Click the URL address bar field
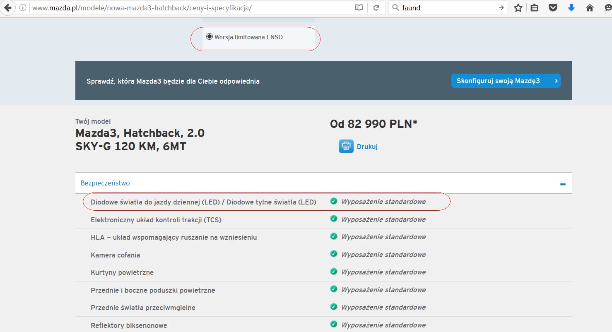 pyautogui.click(x=186, y=8)
